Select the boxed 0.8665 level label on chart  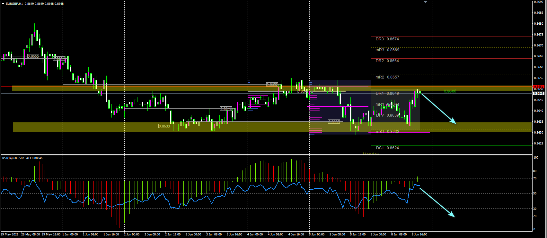33,56
